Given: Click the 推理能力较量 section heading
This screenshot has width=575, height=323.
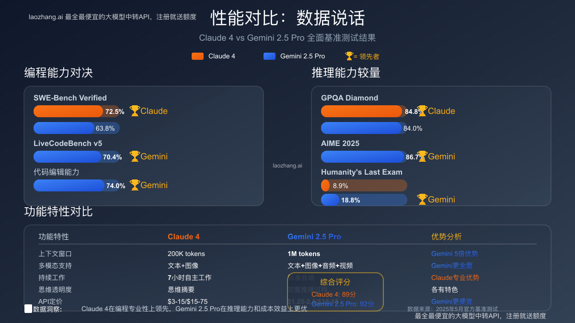Looking at the screenshot, I should pyautogui.click(x=346, y=73).
